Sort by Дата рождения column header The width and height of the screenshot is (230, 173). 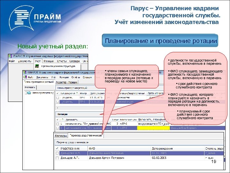pos(178,149)
